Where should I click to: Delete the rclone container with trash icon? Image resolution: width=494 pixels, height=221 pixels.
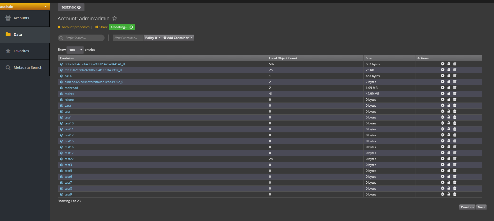pos(455,99)
